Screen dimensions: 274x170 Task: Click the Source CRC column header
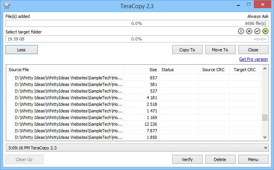(214, 70)
